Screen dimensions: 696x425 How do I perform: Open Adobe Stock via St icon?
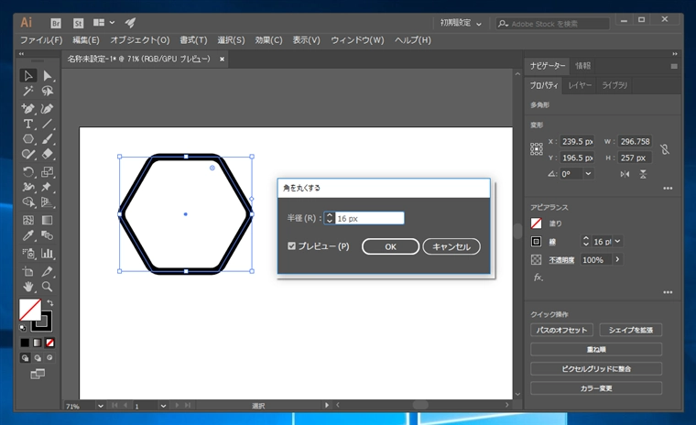(x=78, y=23)
